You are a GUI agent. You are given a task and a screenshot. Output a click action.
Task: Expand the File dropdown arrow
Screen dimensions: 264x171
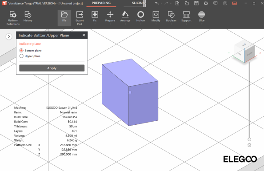coord(64,24)
